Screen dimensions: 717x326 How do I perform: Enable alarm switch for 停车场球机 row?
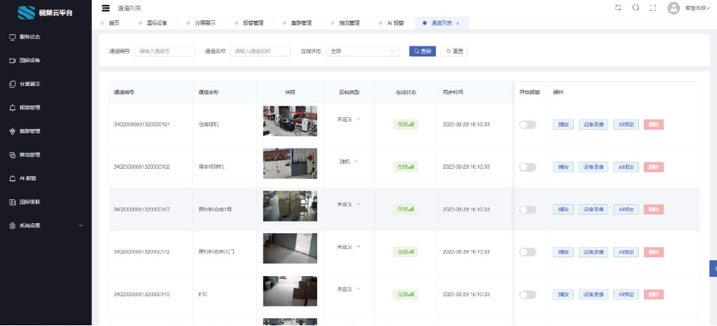pos(527,167)
